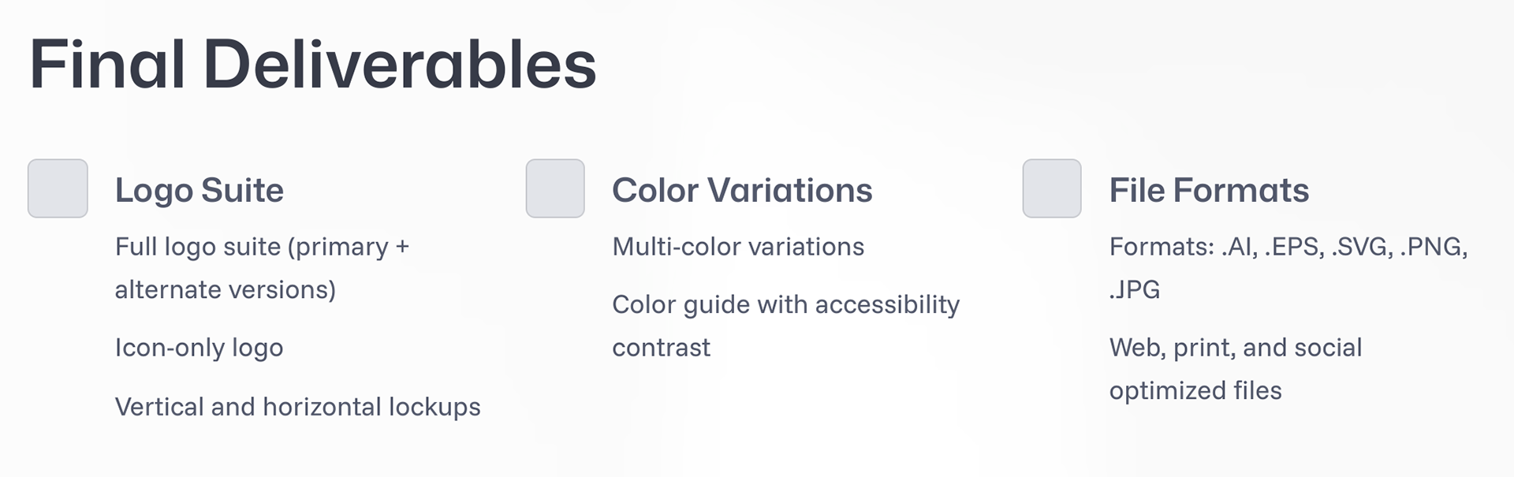Click the 'Multi-color variations' item
1514x477 pixels.
pos(738,247)
